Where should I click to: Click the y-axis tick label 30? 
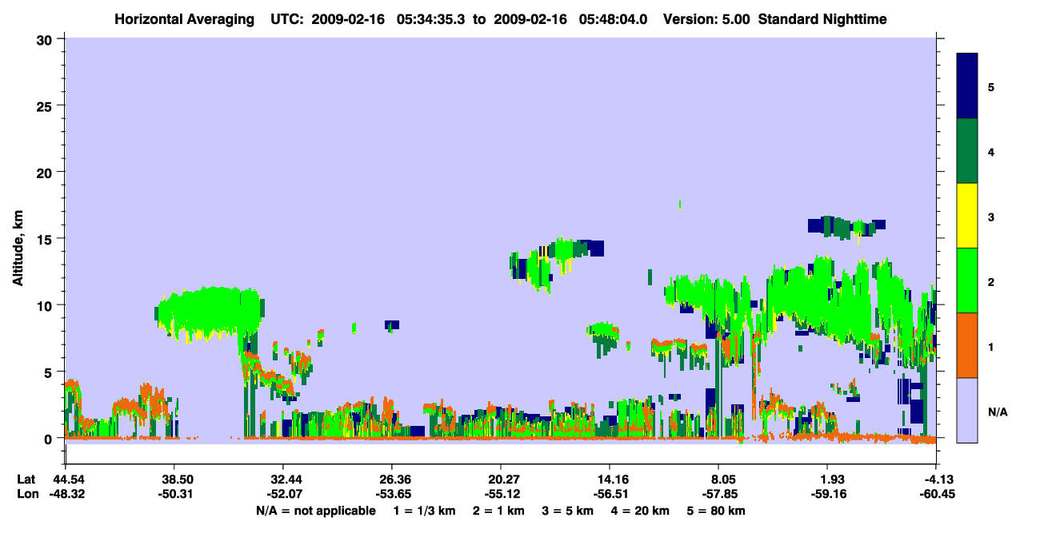46,39
